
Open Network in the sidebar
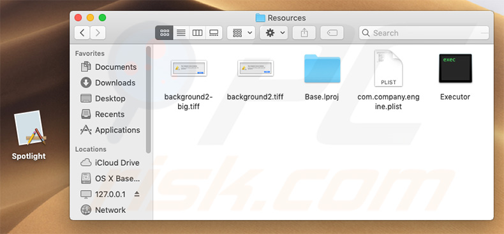[103, 210]
